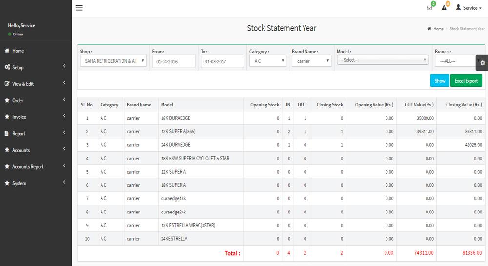This screenshot has width=488, height=266.
Task: Expand the Accounts chevron arrow
Action: click(x=64, y=149)
